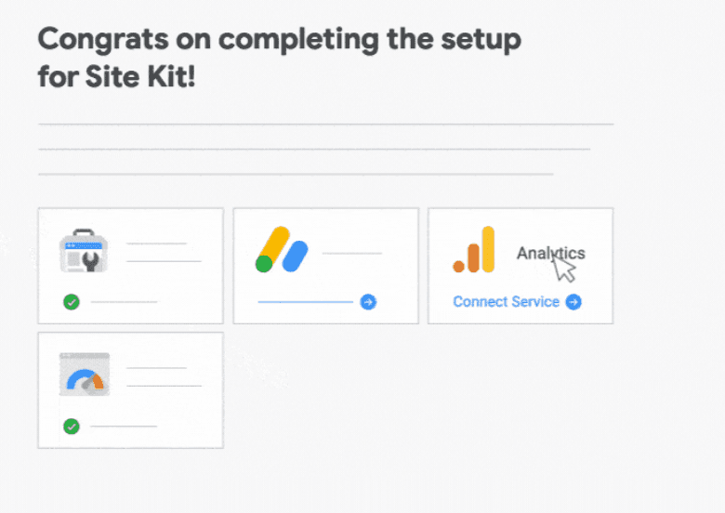Click the Search Console toolbox icon
Screen dimensions: 725x513
coord(84,251)
